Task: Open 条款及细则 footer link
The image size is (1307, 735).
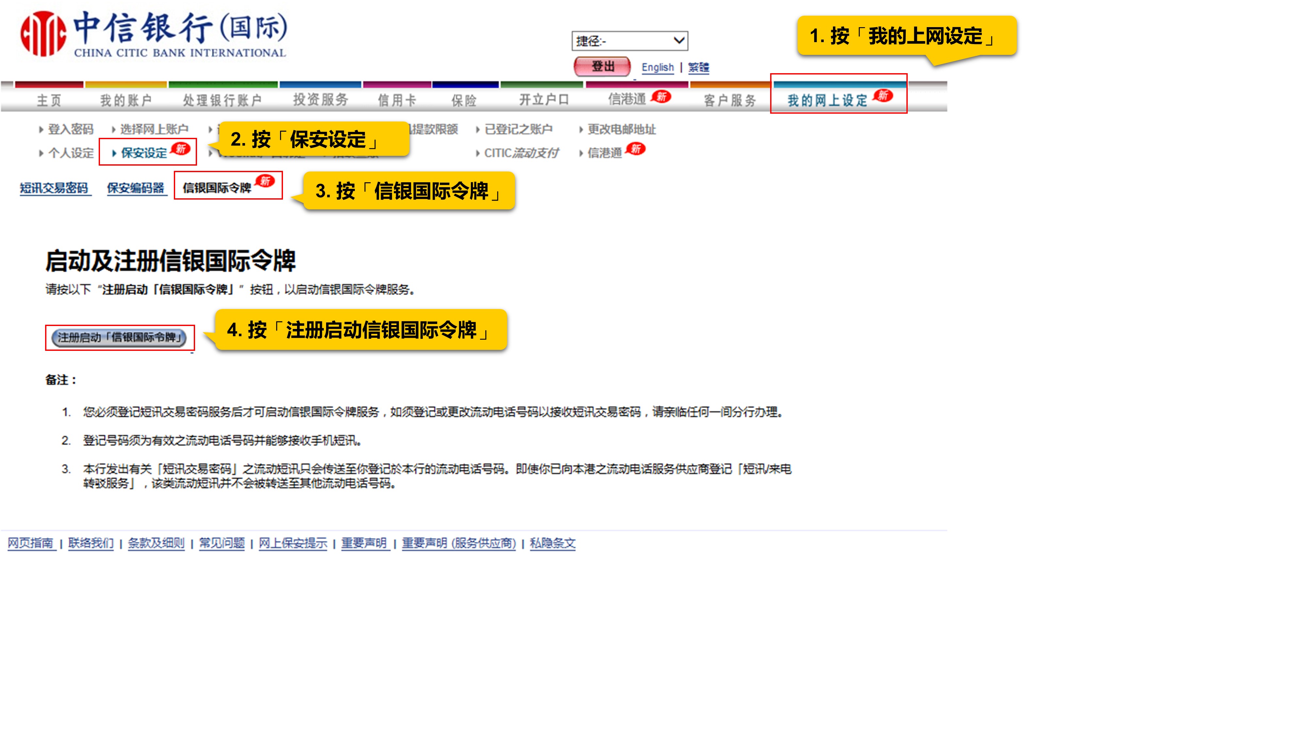Action: pos(156,543)
